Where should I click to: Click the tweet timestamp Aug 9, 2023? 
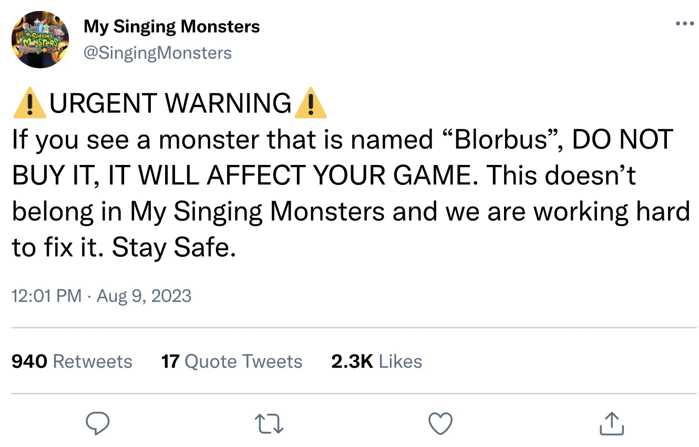[x=101, y=296]
